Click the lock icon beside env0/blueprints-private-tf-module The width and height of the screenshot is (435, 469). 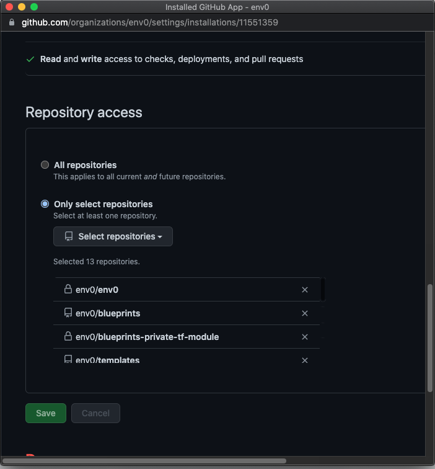(68, 336)
